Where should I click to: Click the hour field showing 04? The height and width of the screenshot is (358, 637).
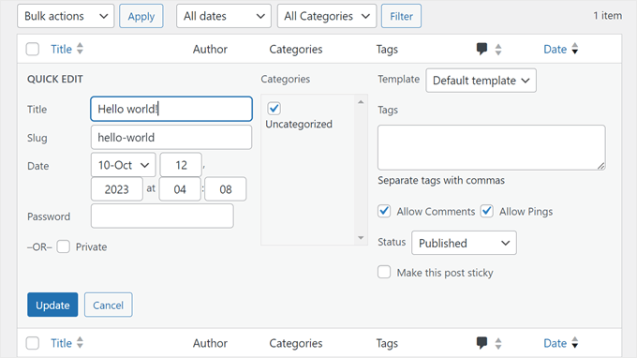(x=180, y=189)
